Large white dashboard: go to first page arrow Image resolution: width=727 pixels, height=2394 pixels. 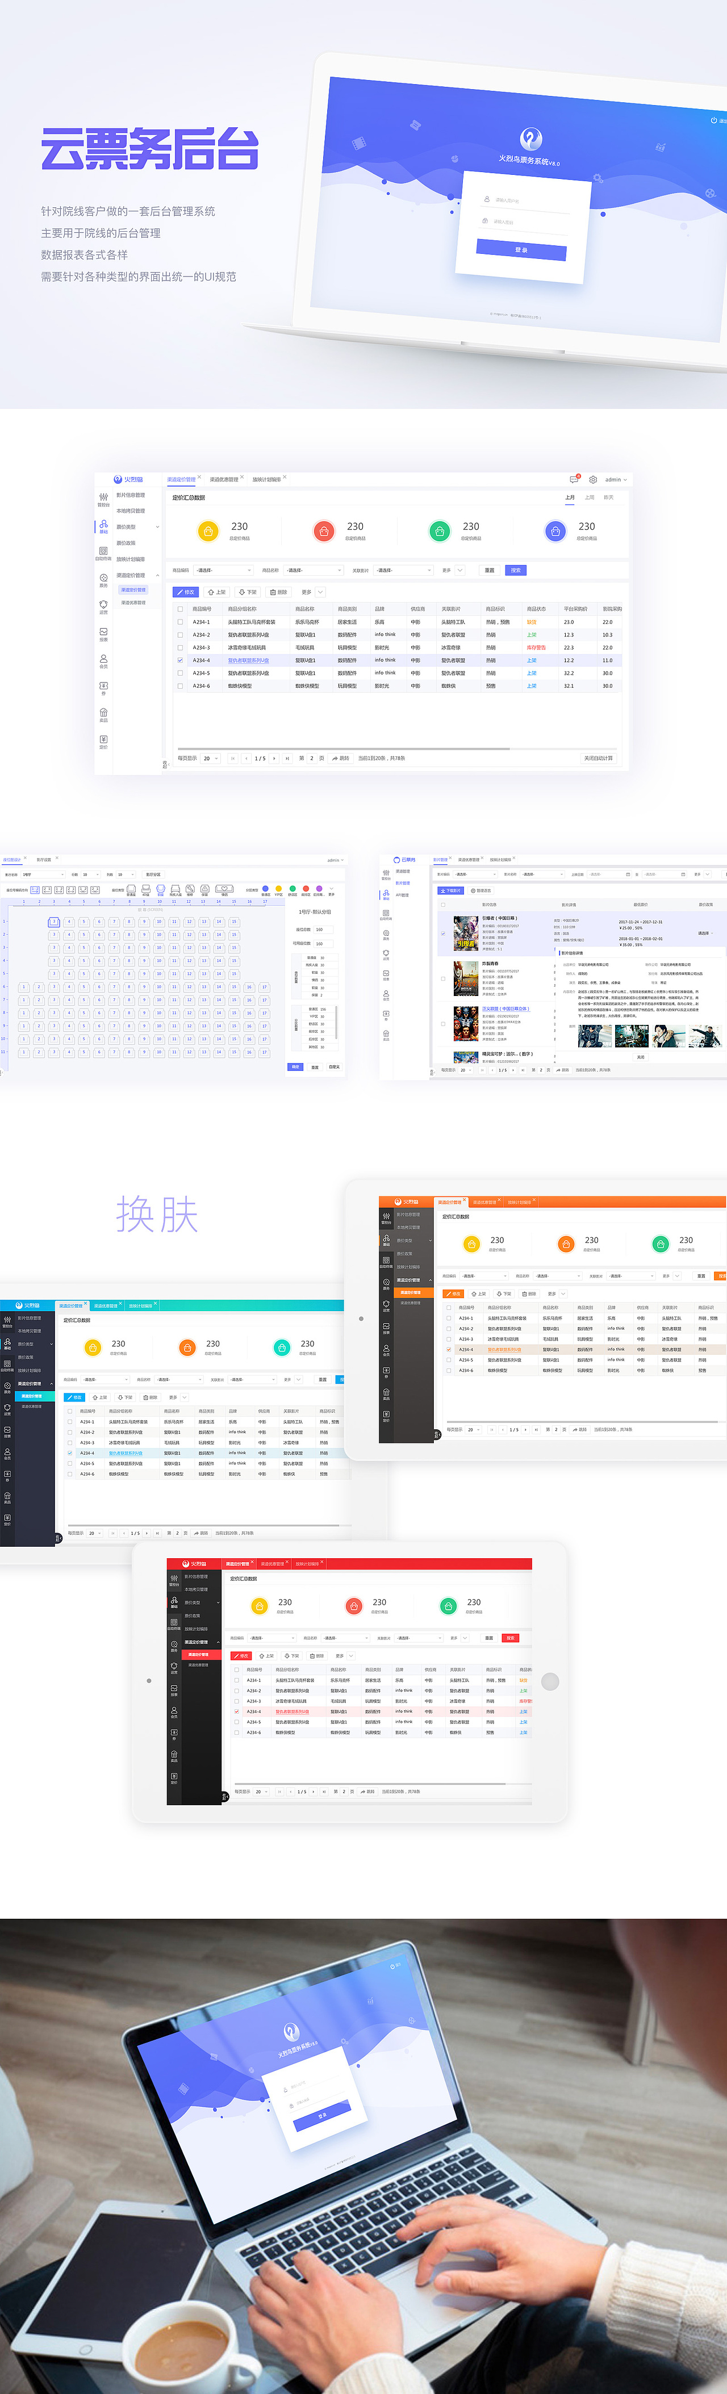pyautogui.click(x=232, y=759)
